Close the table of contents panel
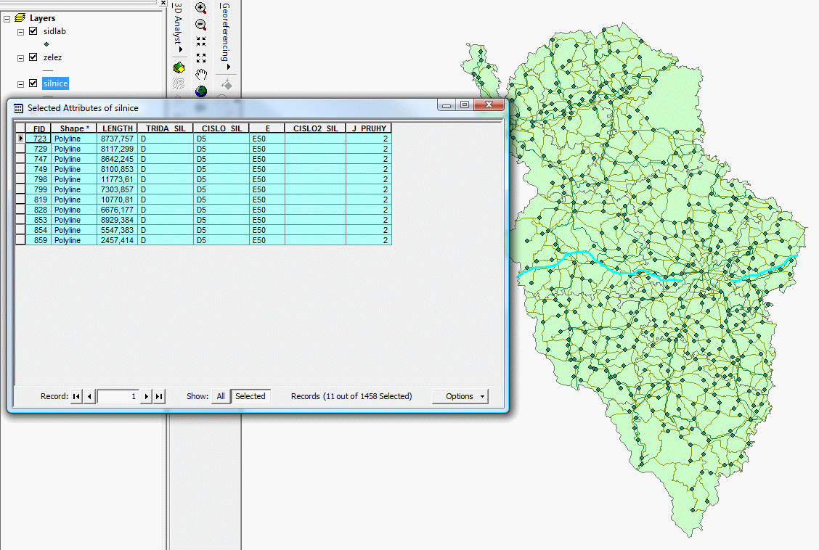819x550 pixels. pyautogui.click(x=163, y=3)
